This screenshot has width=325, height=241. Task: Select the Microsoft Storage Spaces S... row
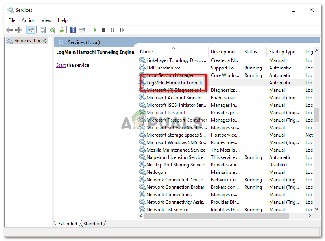click(226, 135)
